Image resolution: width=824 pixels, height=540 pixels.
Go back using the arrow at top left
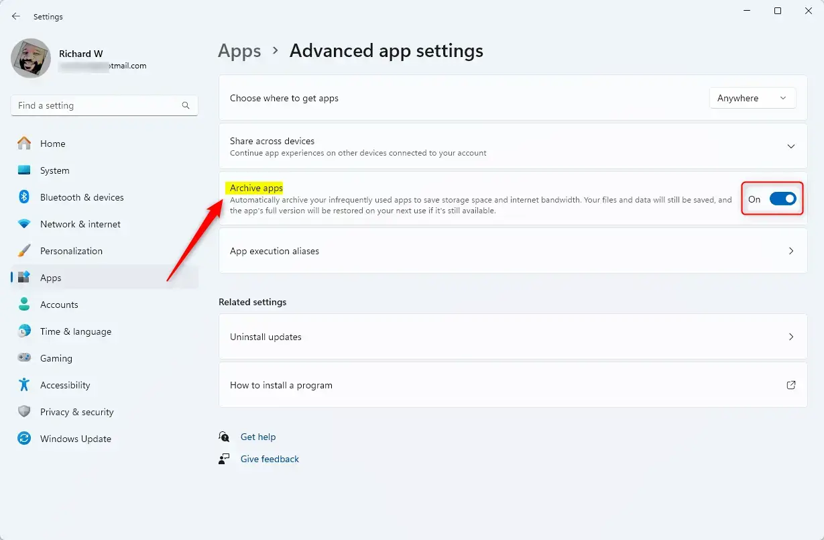coord(16,16)
